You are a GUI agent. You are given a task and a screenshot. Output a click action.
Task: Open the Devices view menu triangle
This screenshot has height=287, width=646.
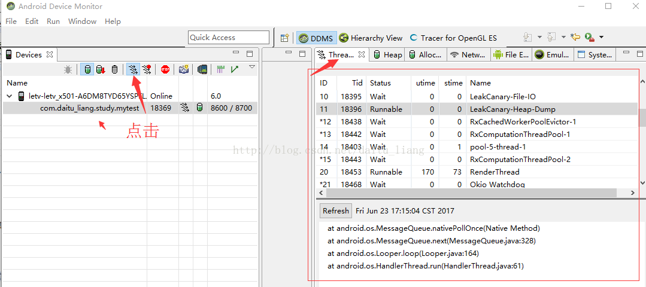(252, 66)
